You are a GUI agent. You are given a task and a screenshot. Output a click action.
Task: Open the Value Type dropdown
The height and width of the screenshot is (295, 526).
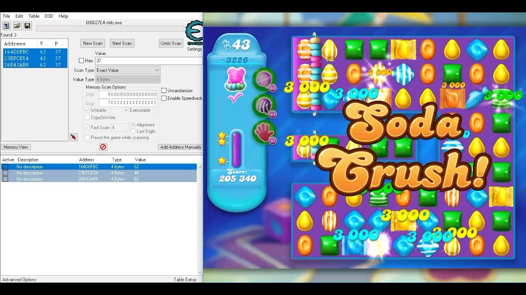pyautogui.click(x=128, y=79)
